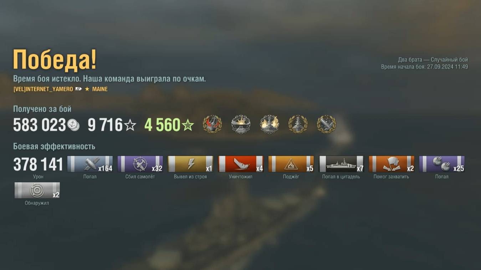
Task: Click the white experience star icon
Action: (x=130, y=125)
